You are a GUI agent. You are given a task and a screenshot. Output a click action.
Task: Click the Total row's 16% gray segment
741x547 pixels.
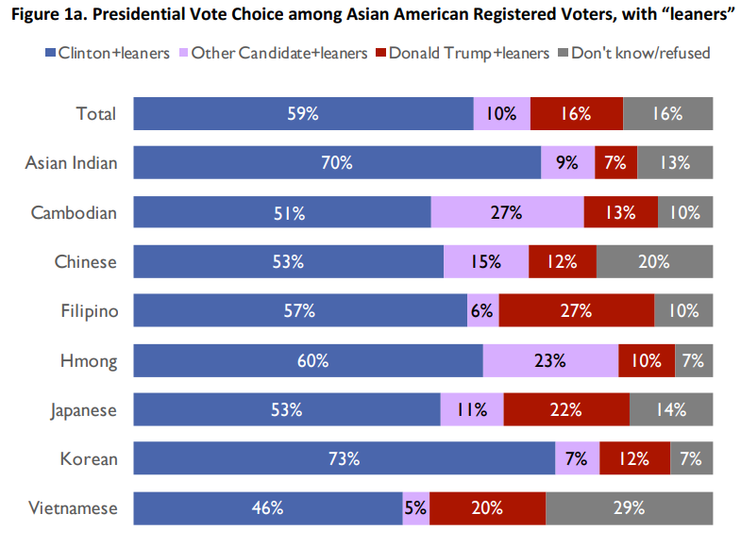[667, 114]
